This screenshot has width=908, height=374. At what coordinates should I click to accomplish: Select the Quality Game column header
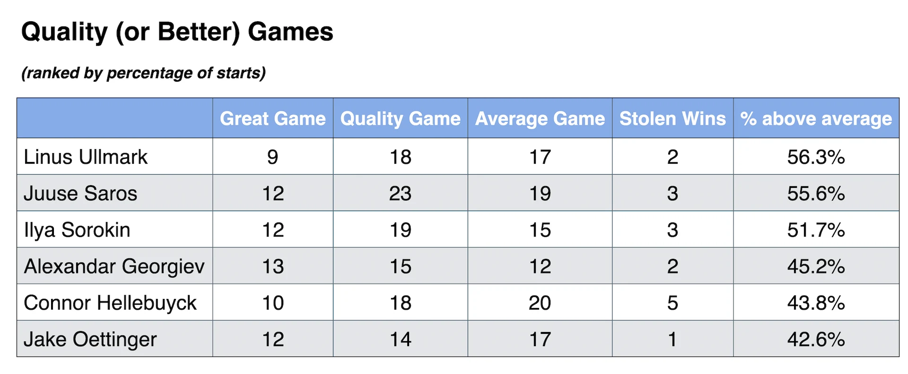400,119
